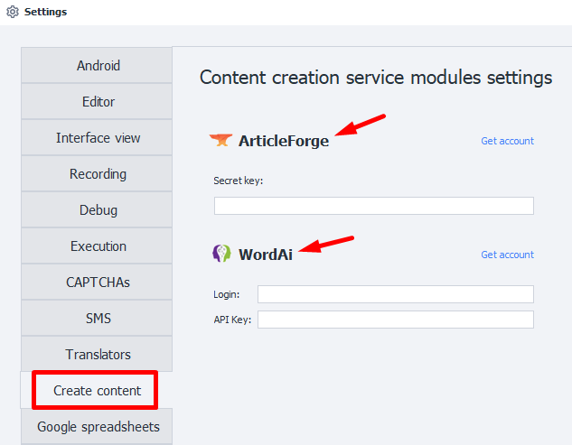Focus the ArticleForge Secret key field

(x=373, y=206)
